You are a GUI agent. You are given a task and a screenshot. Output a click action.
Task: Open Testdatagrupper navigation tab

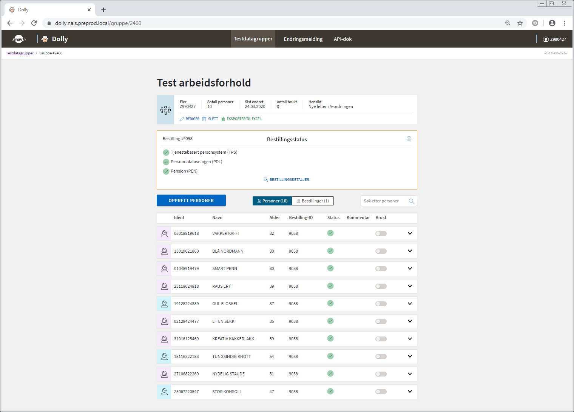(253, 39)
